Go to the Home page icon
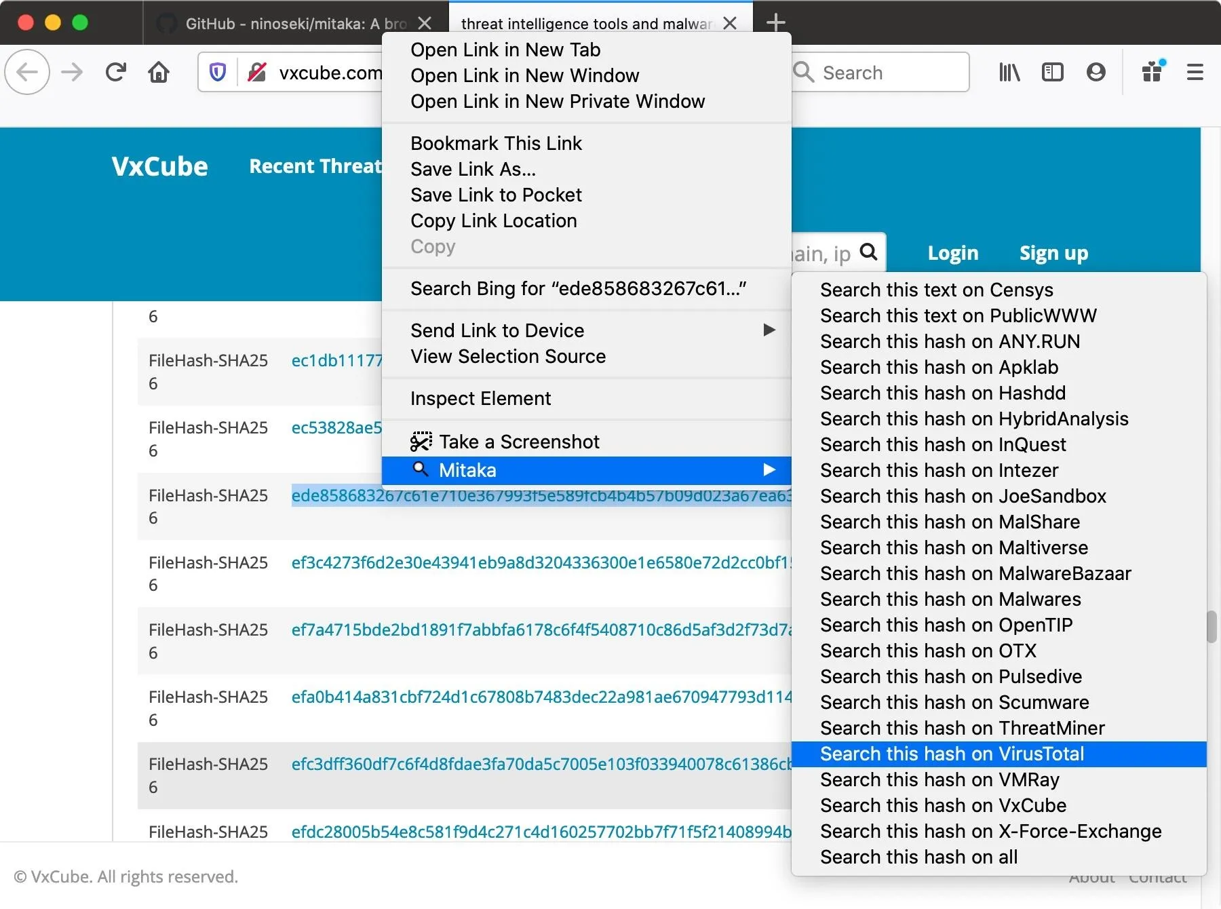 [x=159, y=72]
